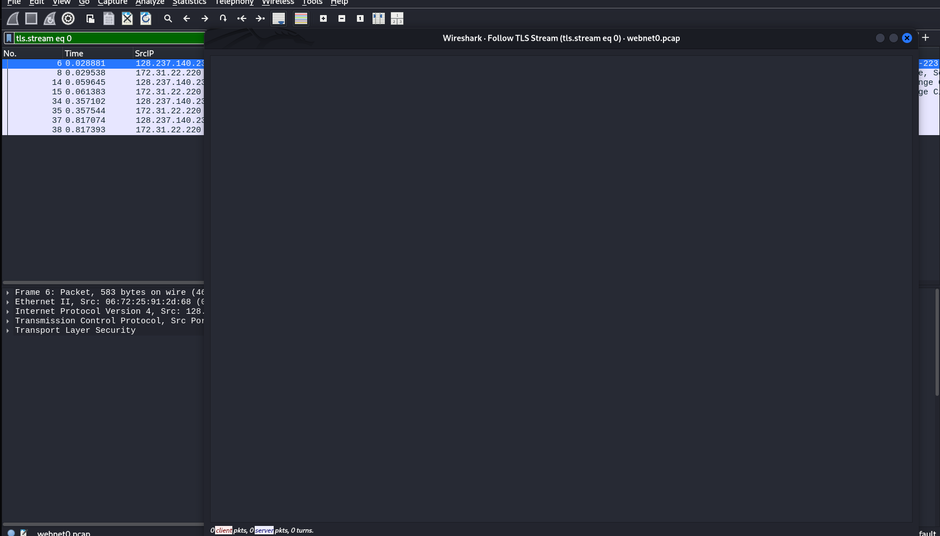Select packet 38 at time 0.817393
This screenshot has width=940, height=536.
click(103, 130)
